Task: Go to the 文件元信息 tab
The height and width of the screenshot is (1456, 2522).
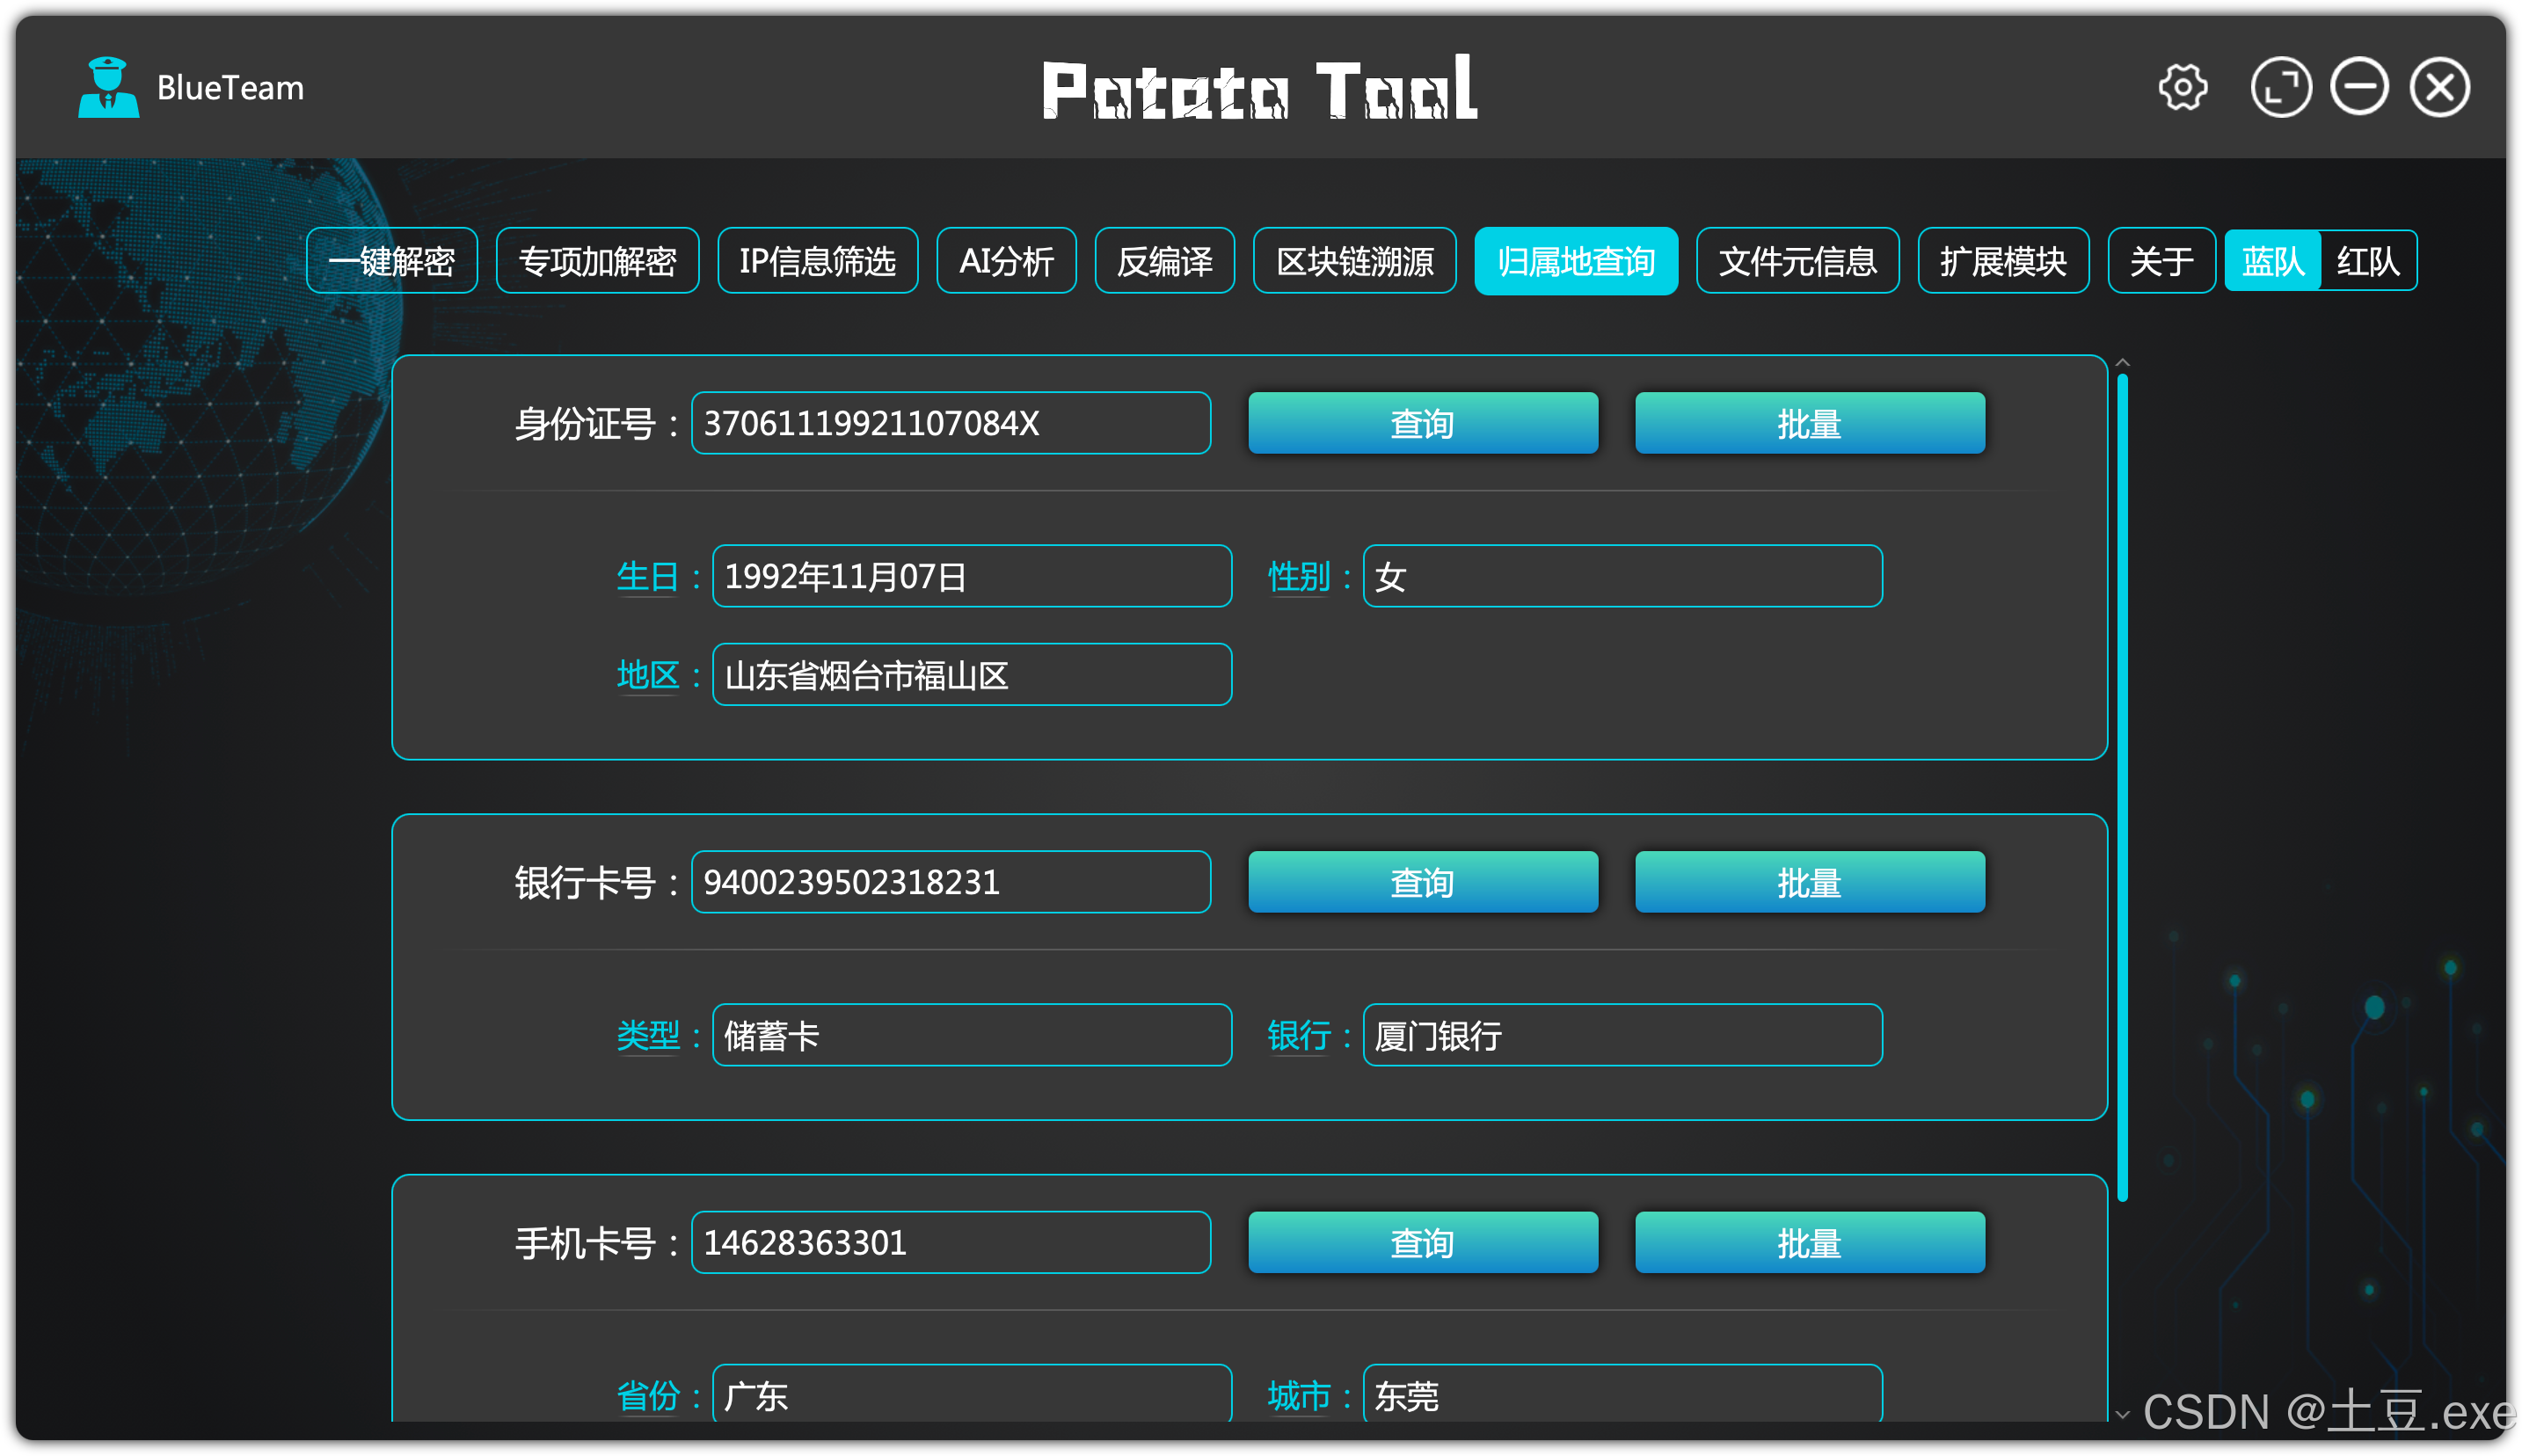Action: 1797,261
